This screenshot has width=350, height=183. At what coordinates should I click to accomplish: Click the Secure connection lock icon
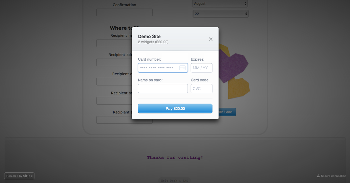(x=318, y=176)
